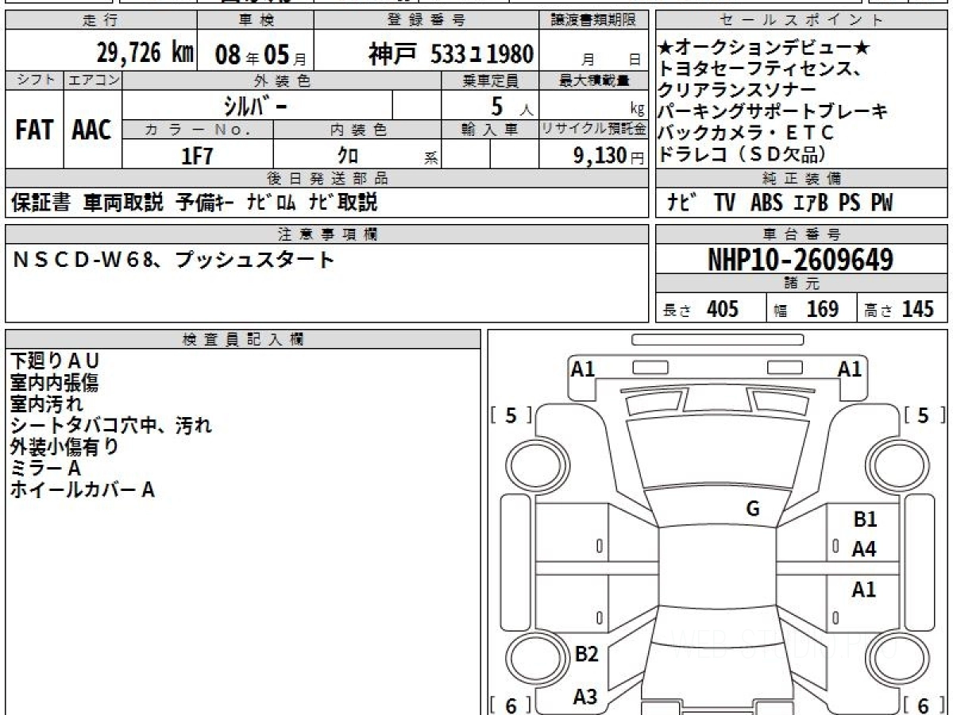This screenshot has height=715, width=953.
Task: Select the color number 1F7
Action: pos(197,156)
